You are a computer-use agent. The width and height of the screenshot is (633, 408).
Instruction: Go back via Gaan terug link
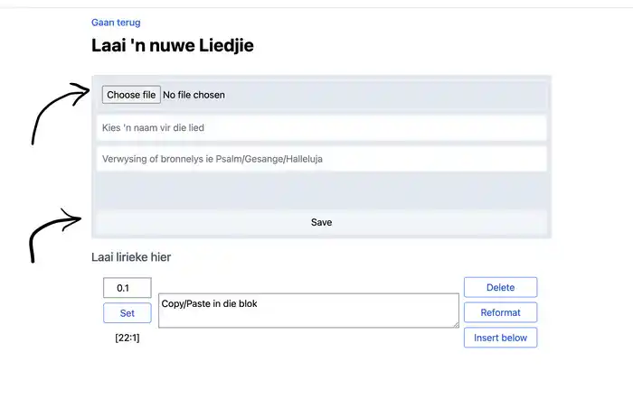116,23
